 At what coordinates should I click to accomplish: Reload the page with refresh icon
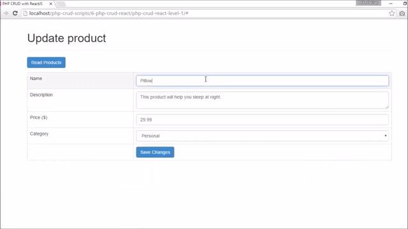point(15,13)
